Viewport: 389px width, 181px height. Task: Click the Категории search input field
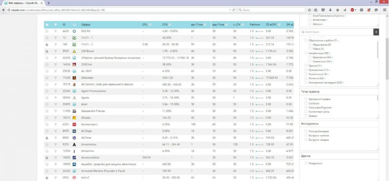[x=336, y=32]
